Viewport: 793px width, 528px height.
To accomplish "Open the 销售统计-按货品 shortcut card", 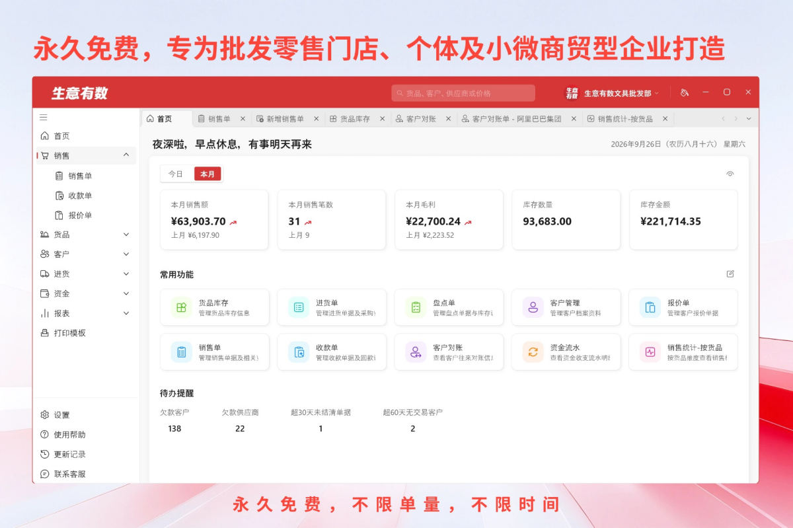I will pos(683,352).
